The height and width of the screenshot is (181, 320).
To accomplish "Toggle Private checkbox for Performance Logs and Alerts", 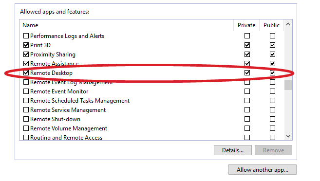I will tap(247, 36).
